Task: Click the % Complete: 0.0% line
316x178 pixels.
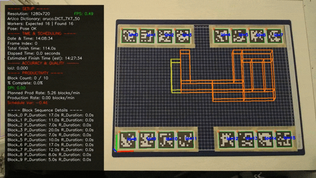Action: click(x=25, y=83)
